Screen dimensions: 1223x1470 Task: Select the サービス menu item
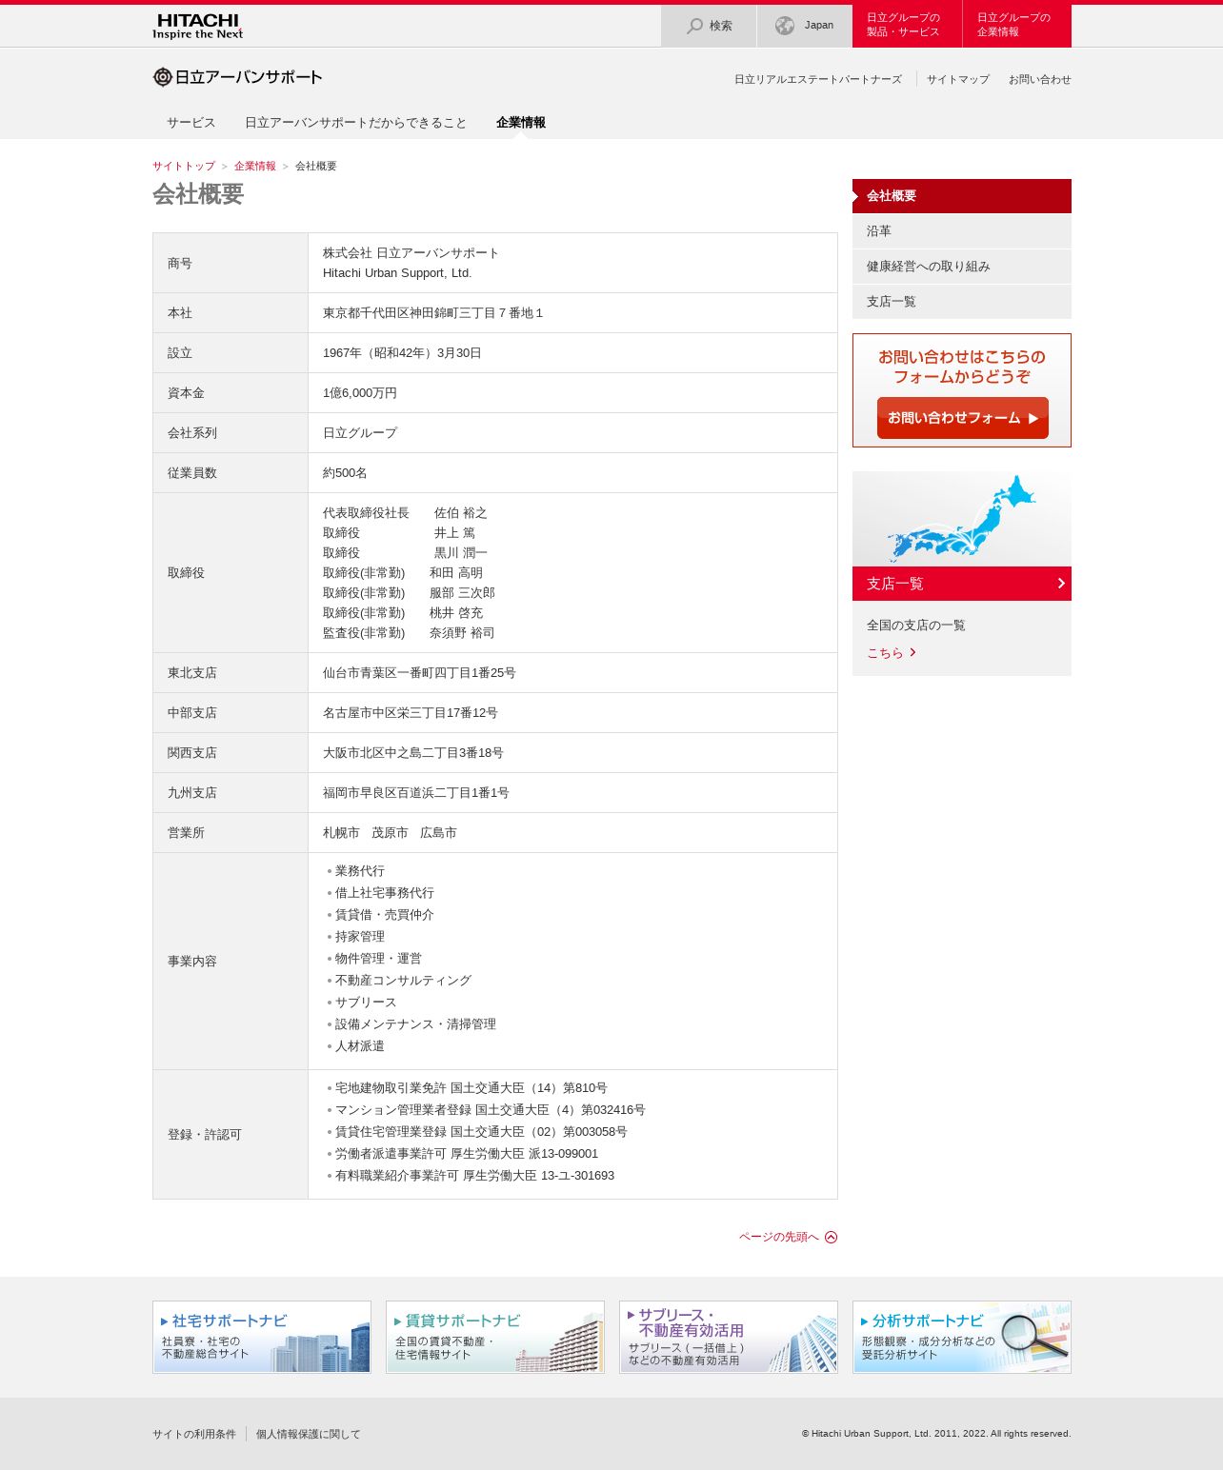coord(191,123)
